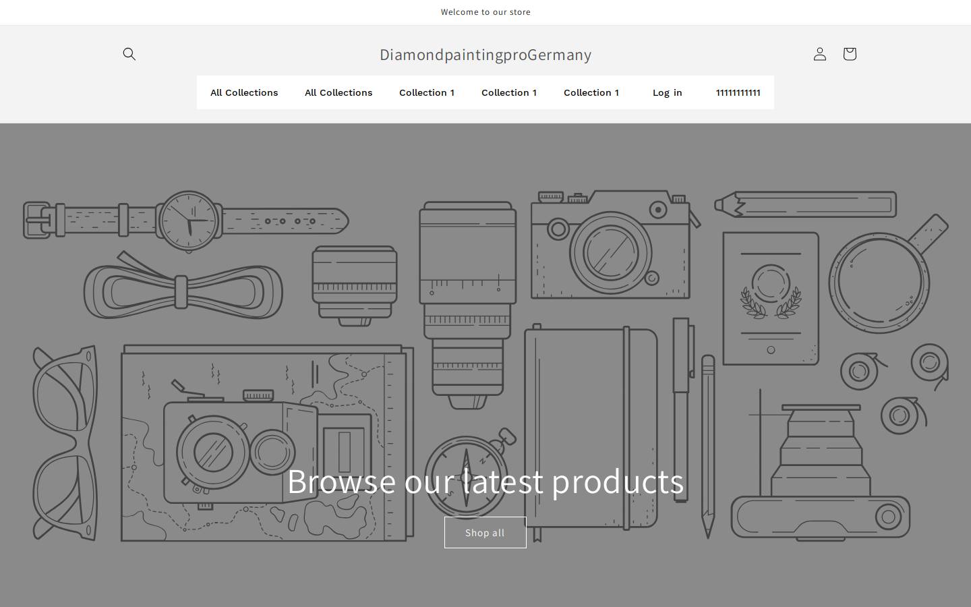The width and height of the screenshot is (971, 607).
Task: Open the second All Collections menu item
Action: tap(339, 92)
